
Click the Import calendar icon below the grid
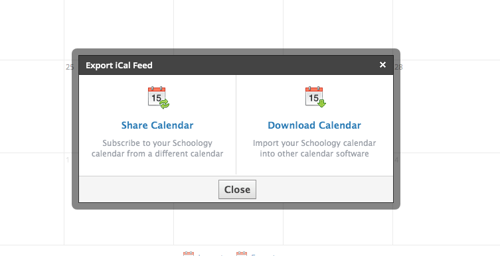click(189, 254)
